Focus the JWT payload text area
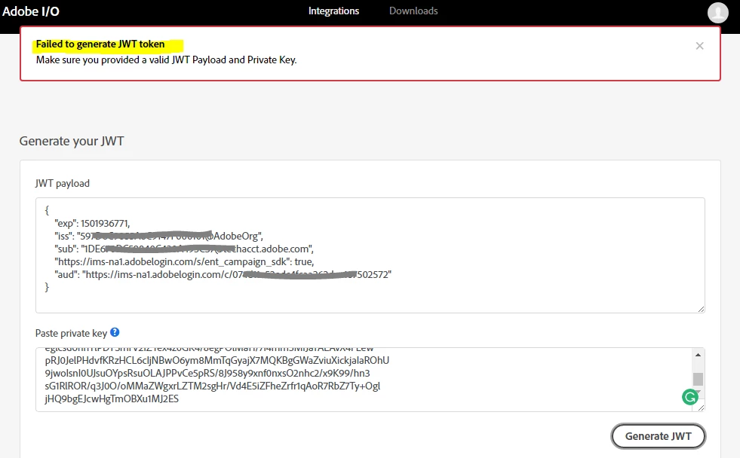 tap(370, 255)
